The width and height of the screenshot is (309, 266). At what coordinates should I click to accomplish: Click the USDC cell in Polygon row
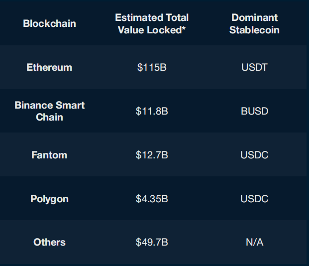[x=254, y=199]
